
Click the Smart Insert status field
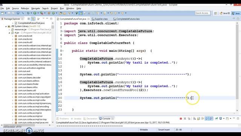click(164, 130)
